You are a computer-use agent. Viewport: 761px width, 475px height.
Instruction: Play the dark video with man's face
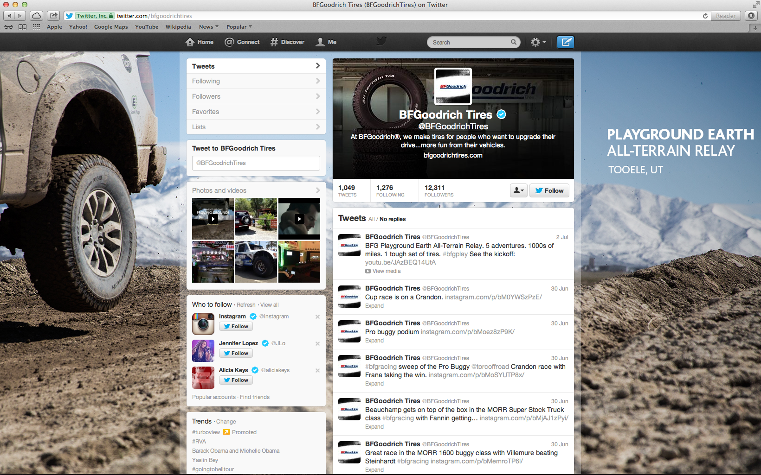click(299, 219)
